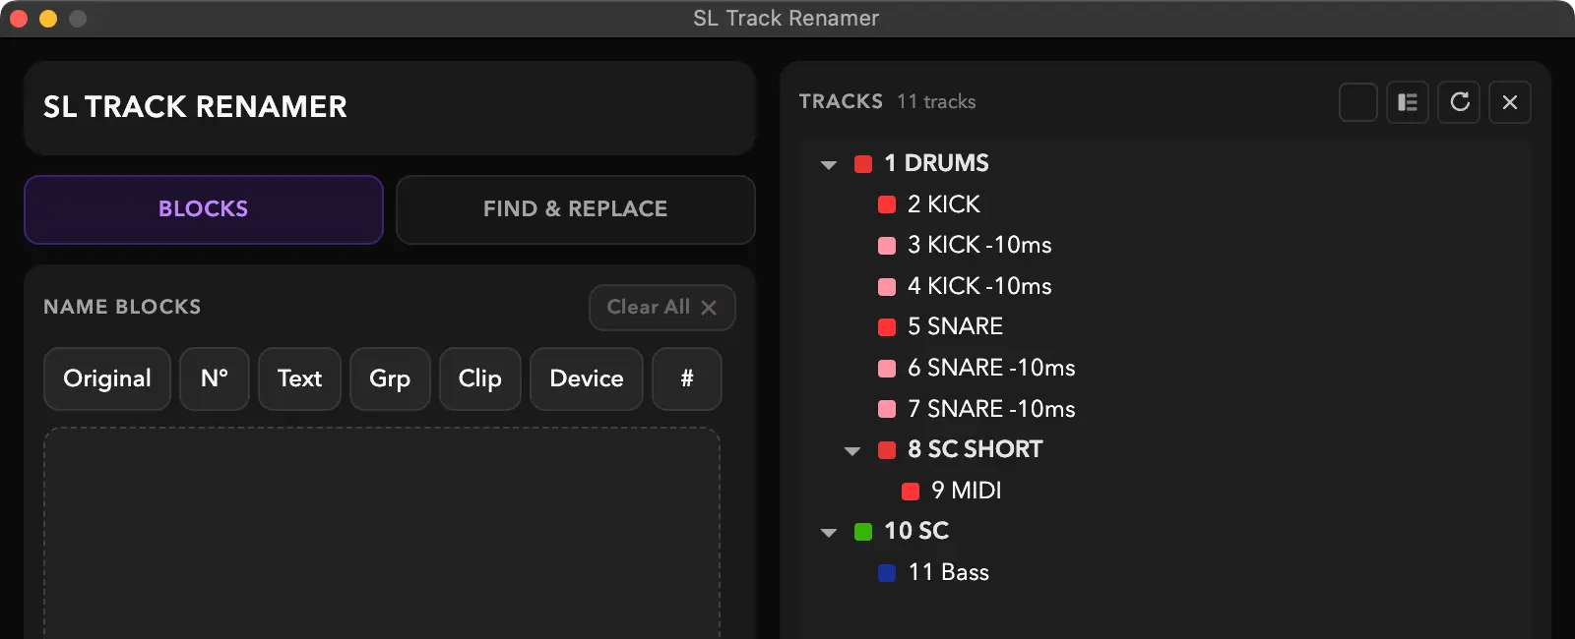Viewport: 1575px width, 639px height.
Task: Click the red swatch of 2 KICK
Action: [887, 204]
